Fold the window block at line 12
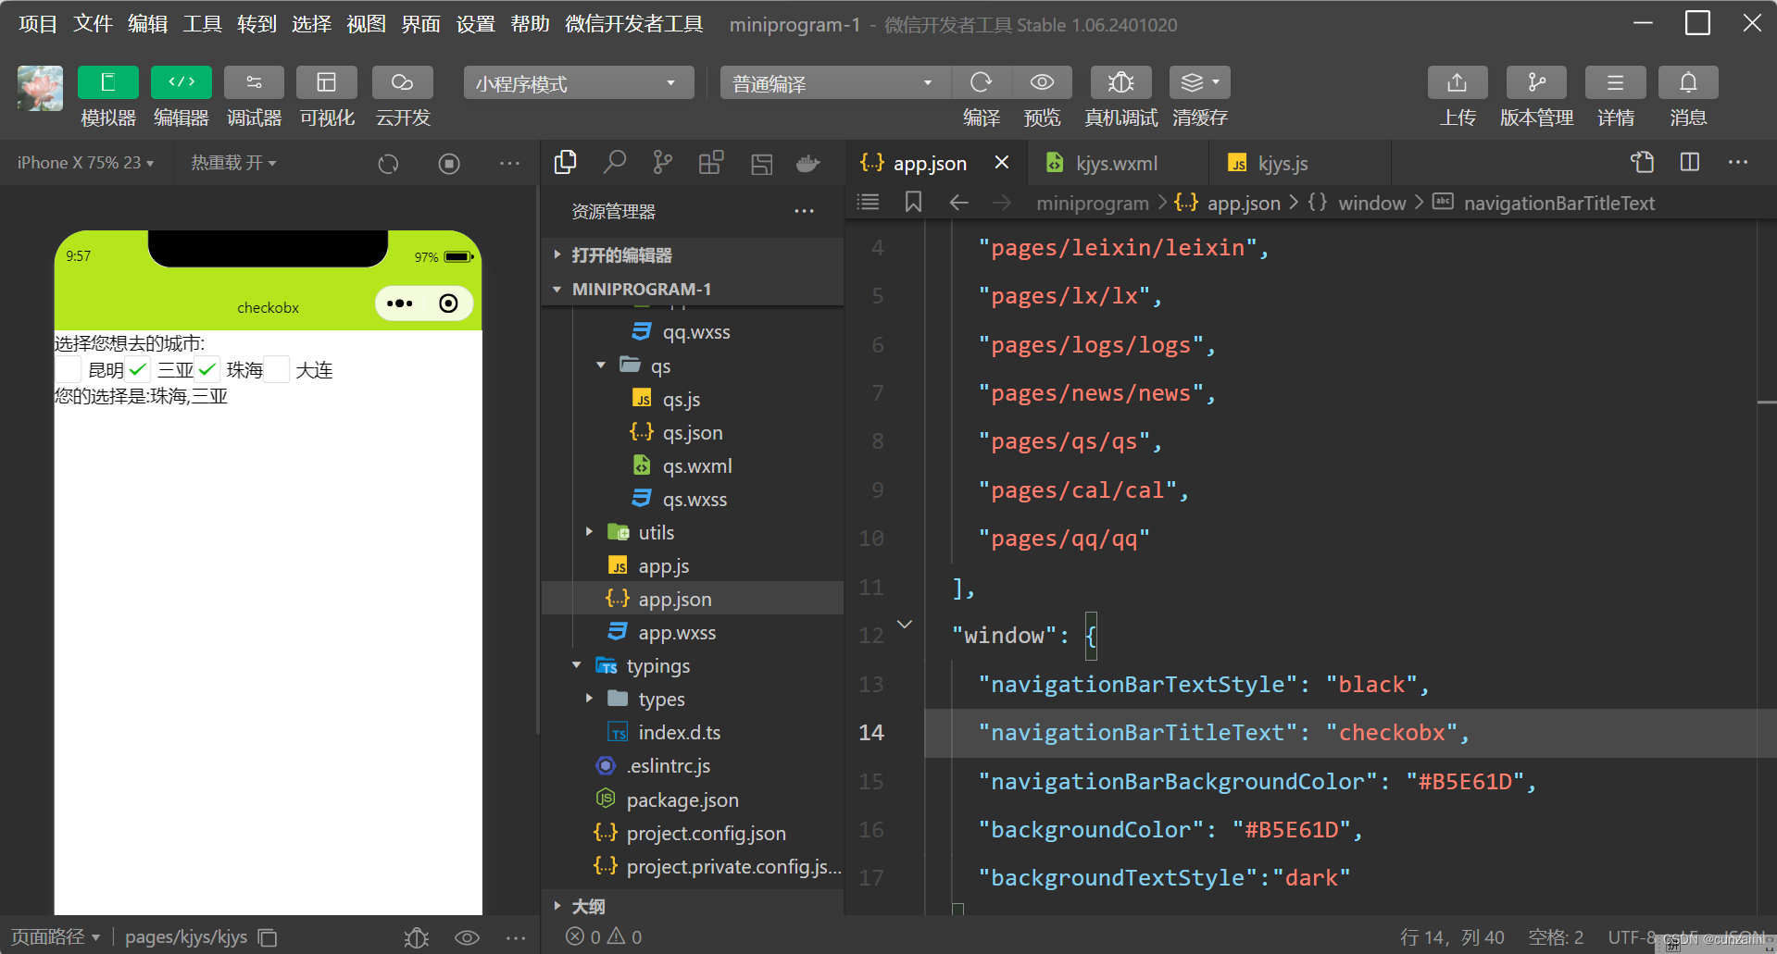This screenshot has height=954, width=1777. pyautogui.click(x=905, y=625)
